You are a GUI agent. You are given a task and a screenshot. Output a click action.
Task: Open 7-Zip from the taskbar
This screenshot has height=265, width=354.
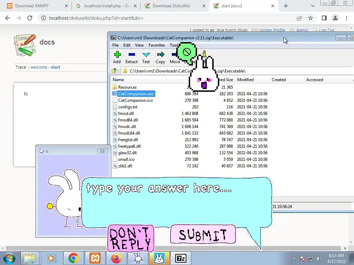tap(180, 258)
